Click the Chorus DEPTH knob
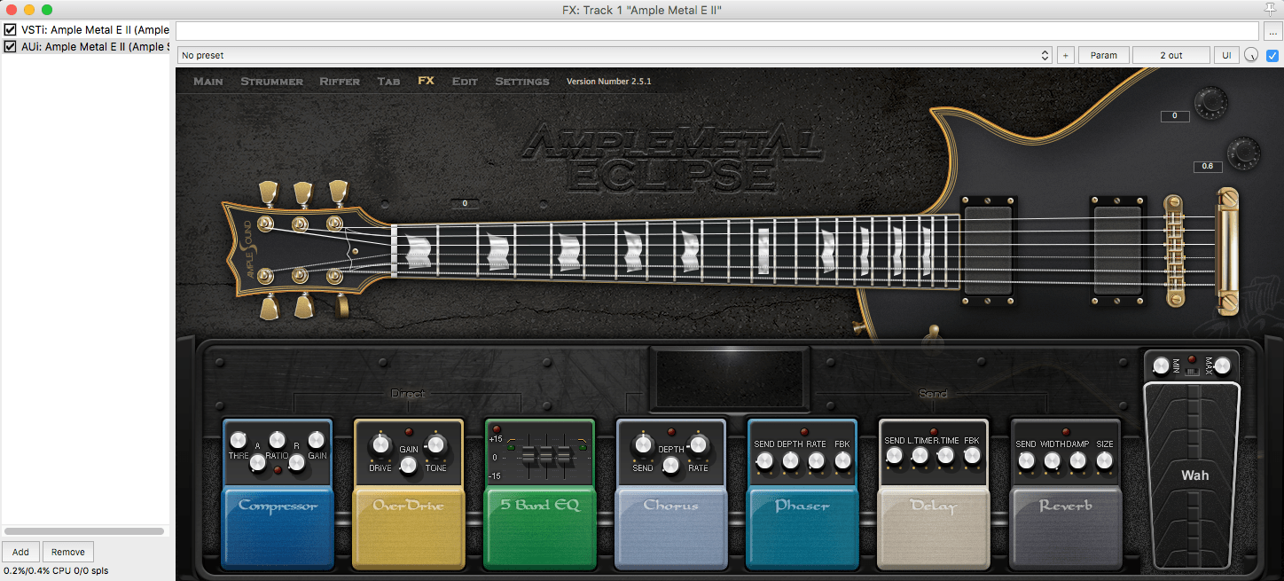 [671, 464]
